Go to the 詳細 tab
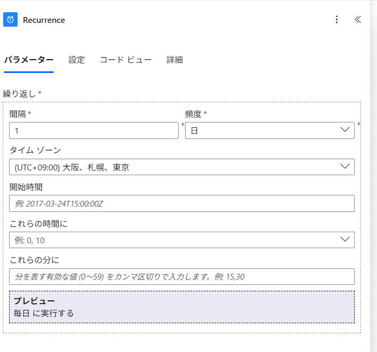 click(x=174, y=60)
